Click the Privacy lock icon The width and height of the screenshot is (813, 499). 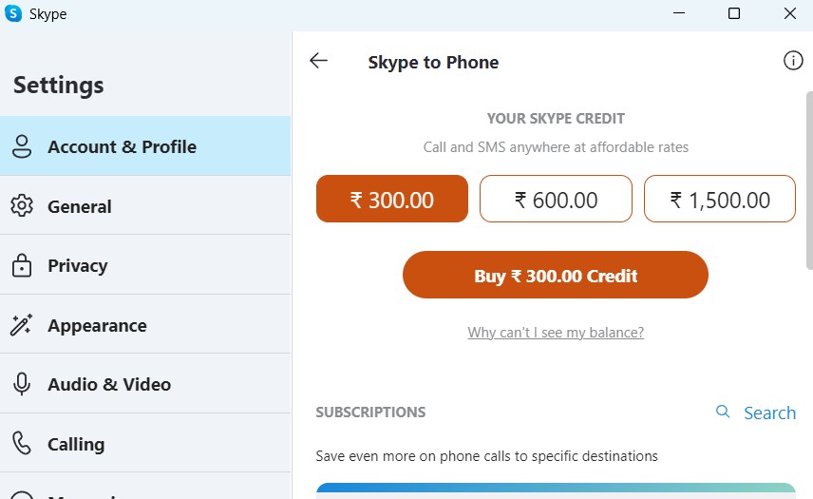tap(21, 266)
